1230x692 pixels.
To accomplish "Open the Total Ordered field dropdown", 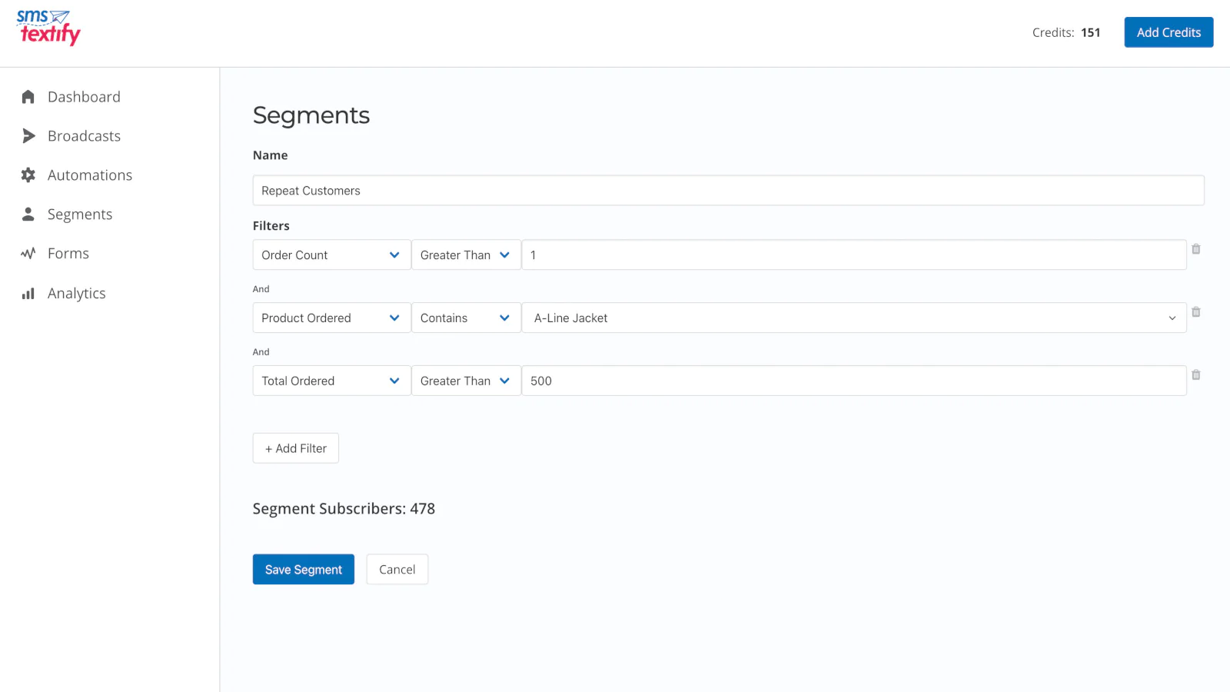I will click(x=331, y=381).
